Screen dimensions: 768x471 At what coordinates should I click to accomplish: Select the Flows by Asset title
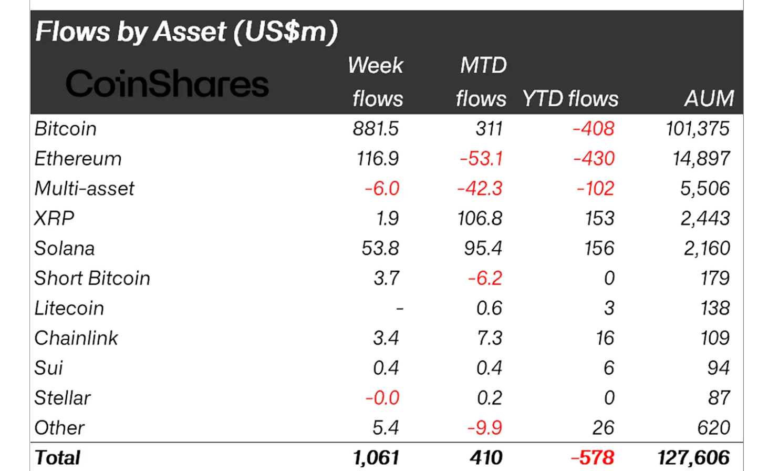(186, 32)
